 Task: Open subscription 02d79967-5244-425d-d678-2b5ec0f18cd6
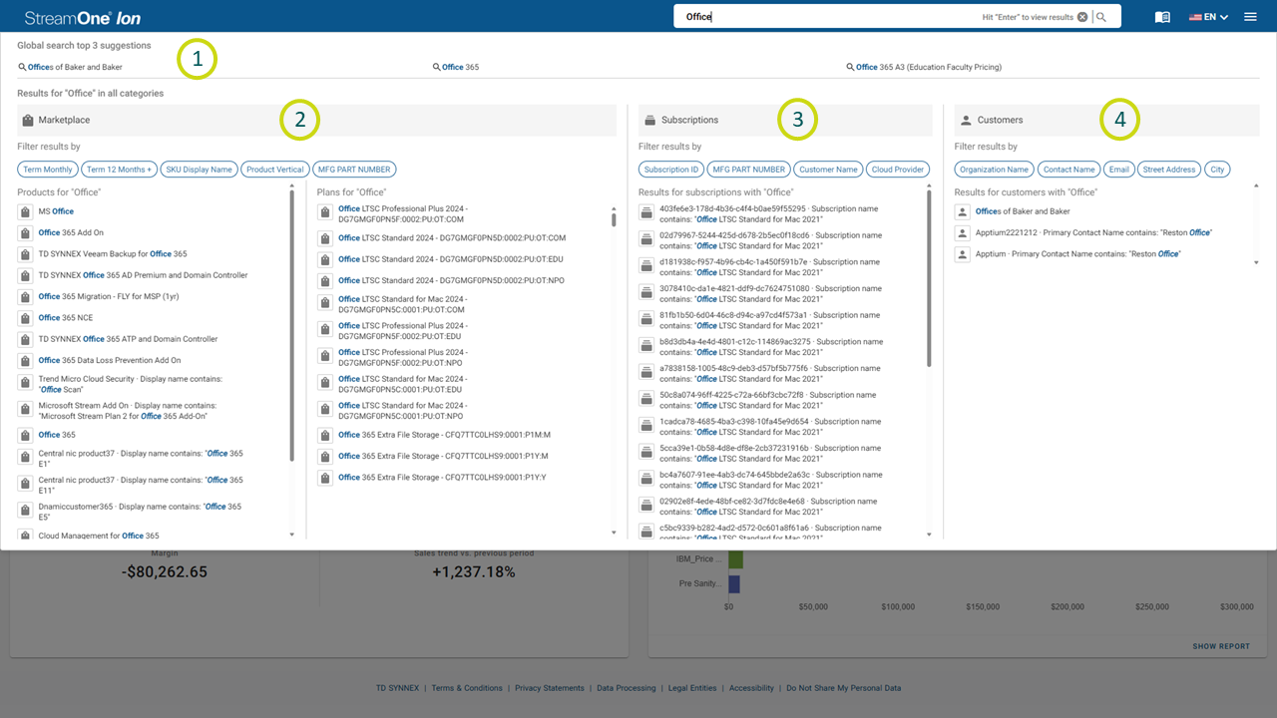pyautogui.click(x=770, y=240)
